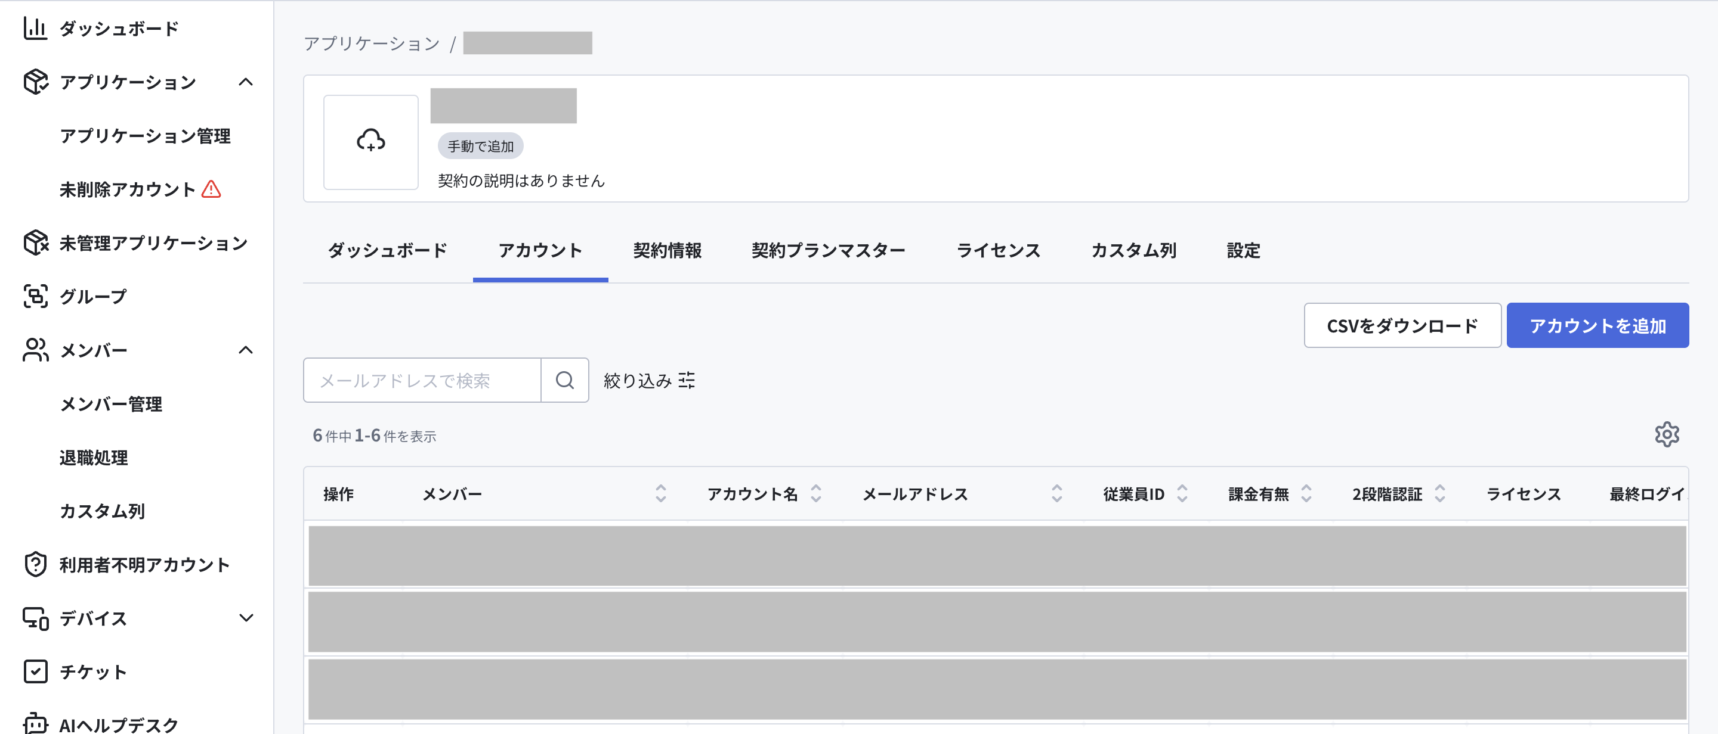Click the 未管理アプリケーション cube icon
This screenshot has width=1718, height=734.
(x=35, y=242)
